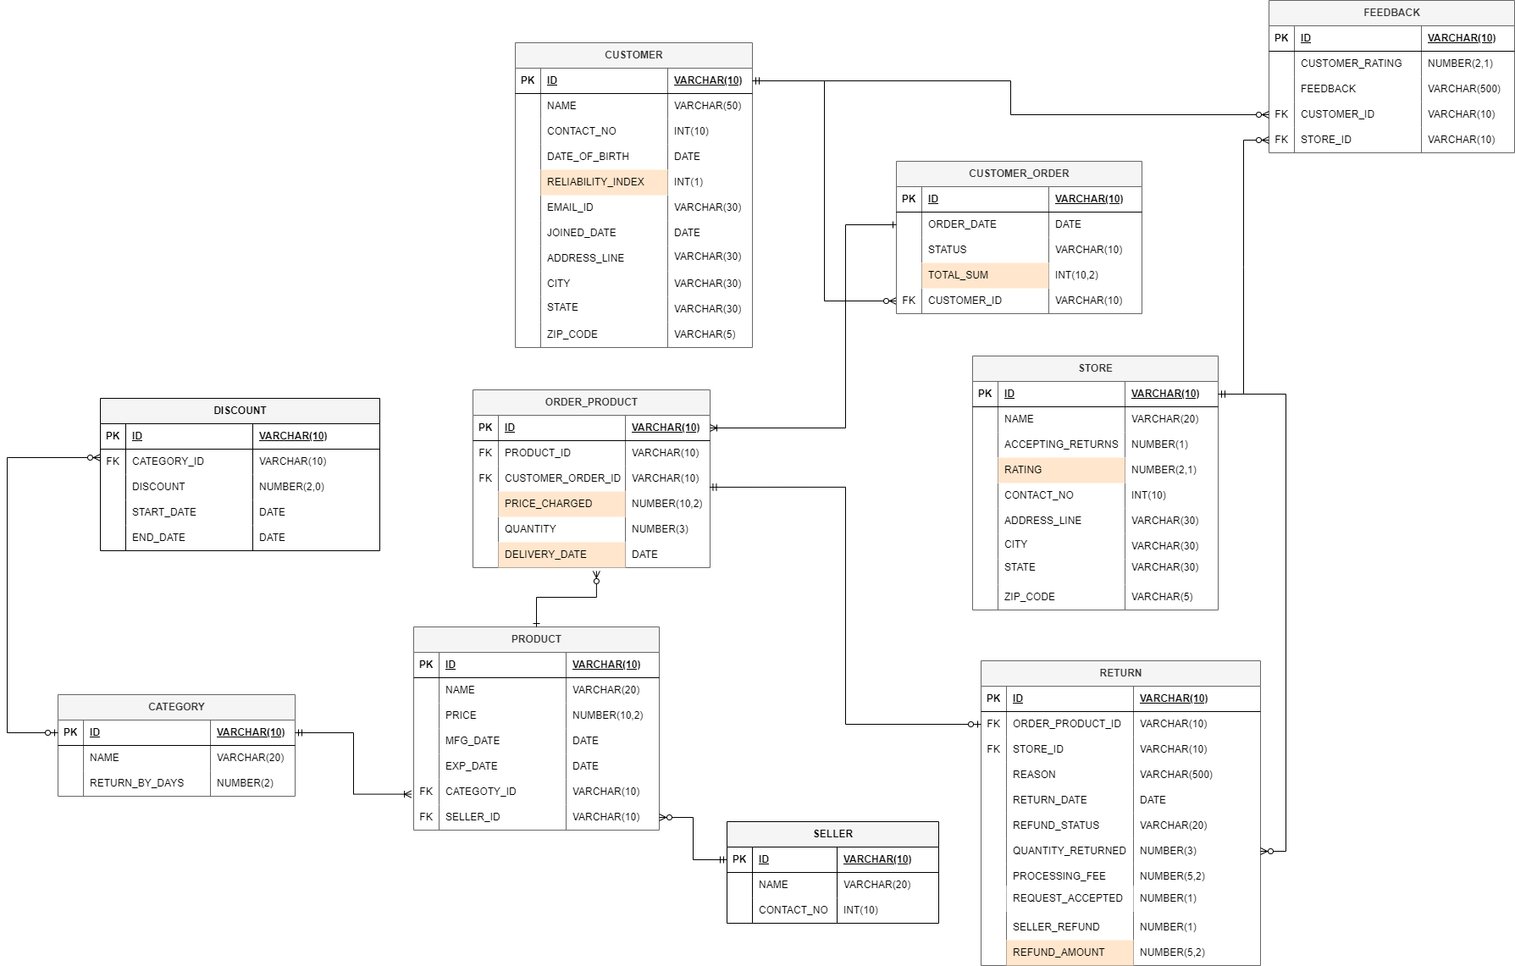Click the PRODUCT_ID field in ORDER_PRODUCT
The width and height of the screenshot is (1515, 966).
(x=538, y=453)
